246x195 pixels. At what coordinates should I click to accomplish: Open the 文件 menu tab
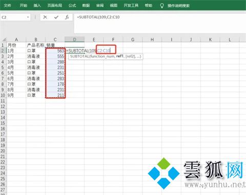click(x=8, y=6)
